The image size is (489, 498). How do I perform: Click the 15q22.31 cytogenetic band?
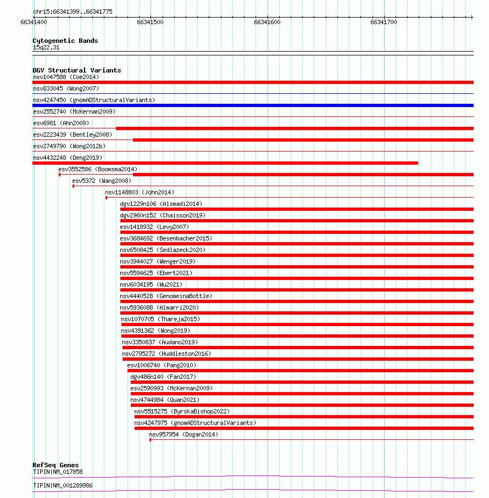coord(46,48)
